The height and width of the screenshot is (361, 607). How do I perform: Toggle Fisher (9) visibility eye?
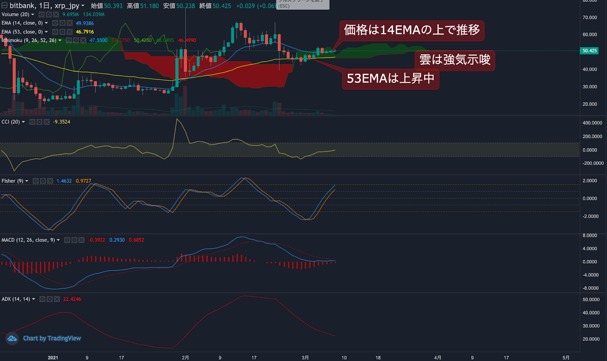click(x=36, y=181)
